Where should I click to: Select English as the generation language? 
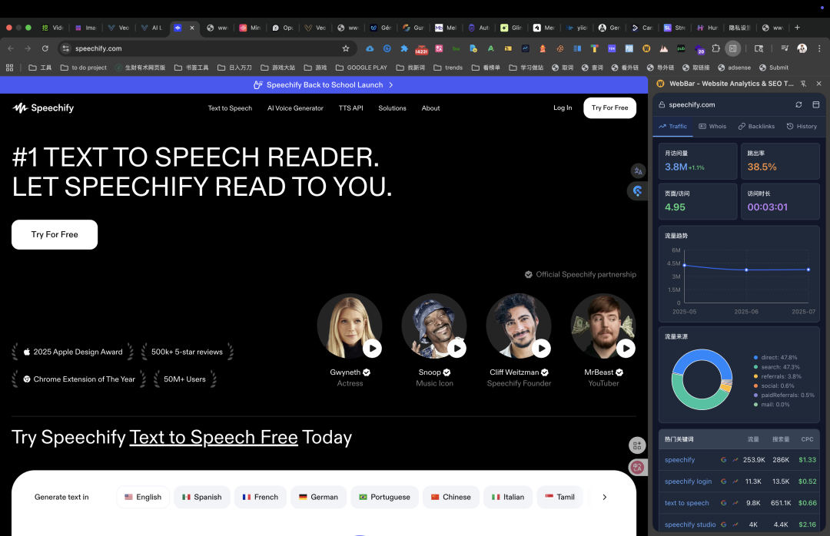[x=143, y=497]
